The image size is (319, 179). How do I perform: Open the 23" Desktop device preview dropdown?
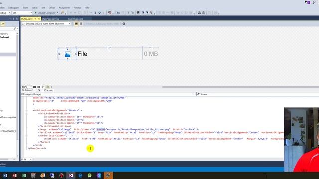[x=46, y=24]
